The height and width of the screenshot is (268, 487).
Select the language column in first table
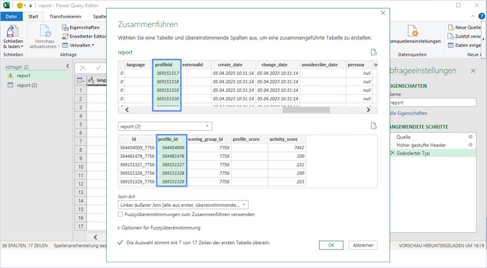[x=138, y=65]
